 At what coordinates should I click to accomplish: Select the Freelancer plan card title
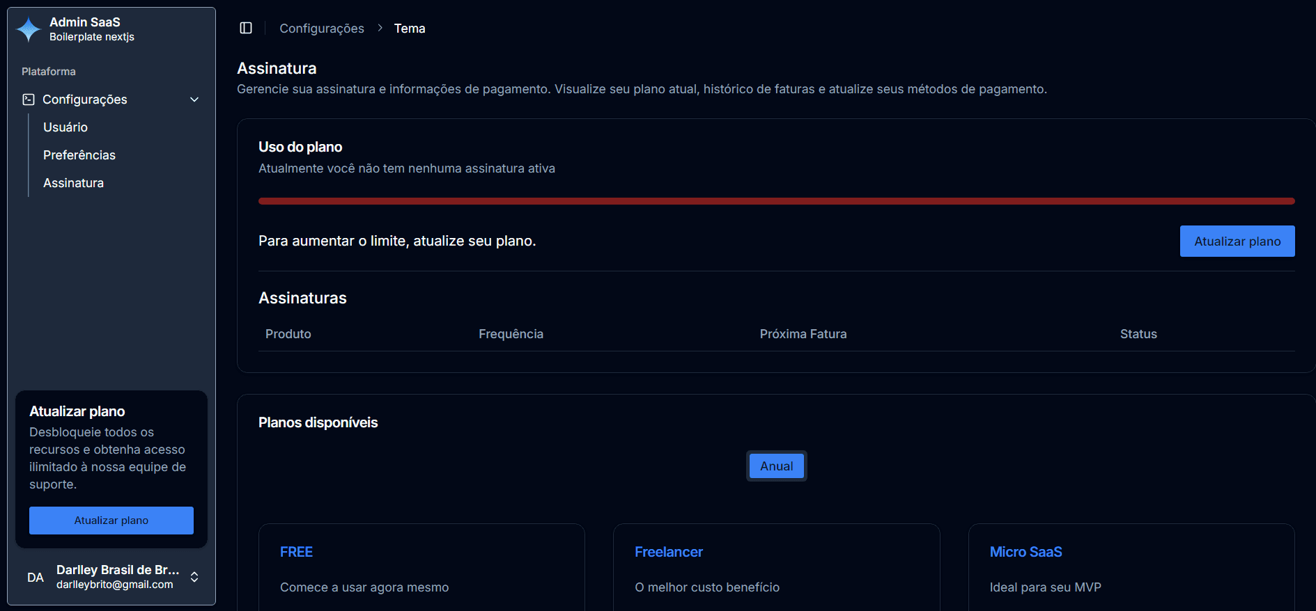(669, 552)
